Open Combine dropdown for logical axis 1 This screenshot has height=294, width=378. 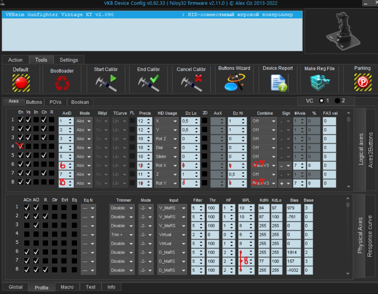tap(264, 121)
